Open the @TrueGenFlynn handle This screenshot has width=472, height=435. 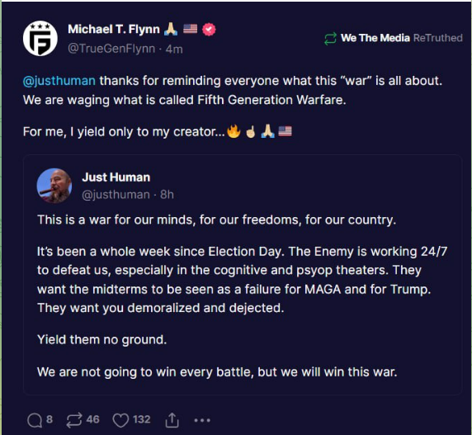pyautogui.click(x=111, y=49)
